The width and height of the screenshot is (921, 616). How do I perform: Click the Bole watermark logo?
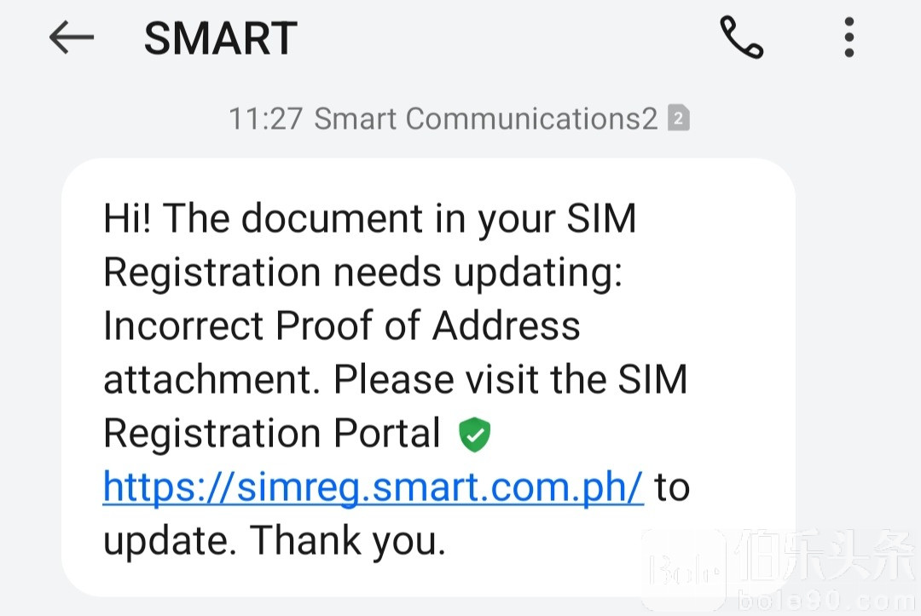[684, 571]
